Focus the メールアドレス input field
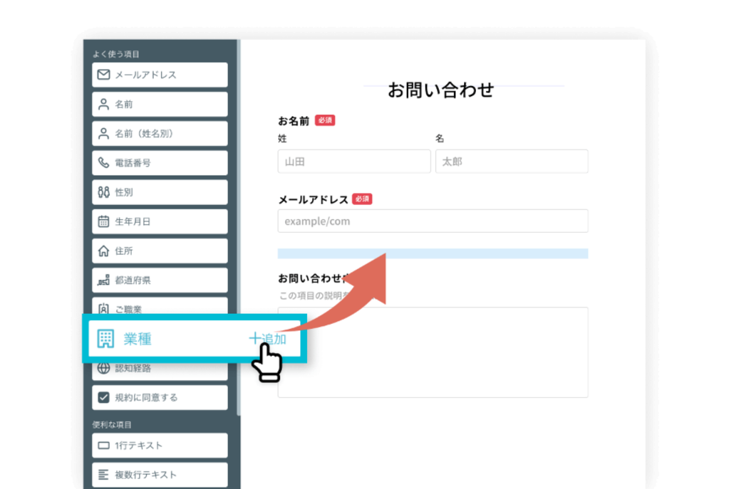 click(433, 221)
